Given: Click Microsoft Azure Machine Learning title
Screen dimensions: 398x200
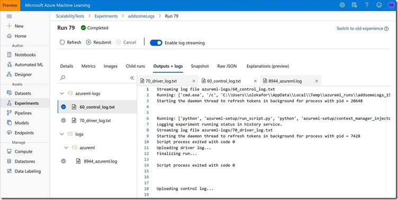Looking at the screenshot, I should [58, 5].
